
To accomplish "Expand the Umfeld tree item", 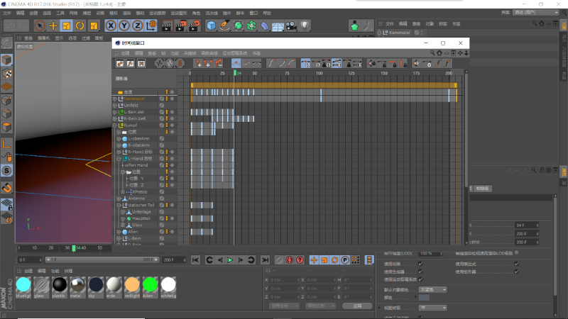I will (x=115, y=106).
